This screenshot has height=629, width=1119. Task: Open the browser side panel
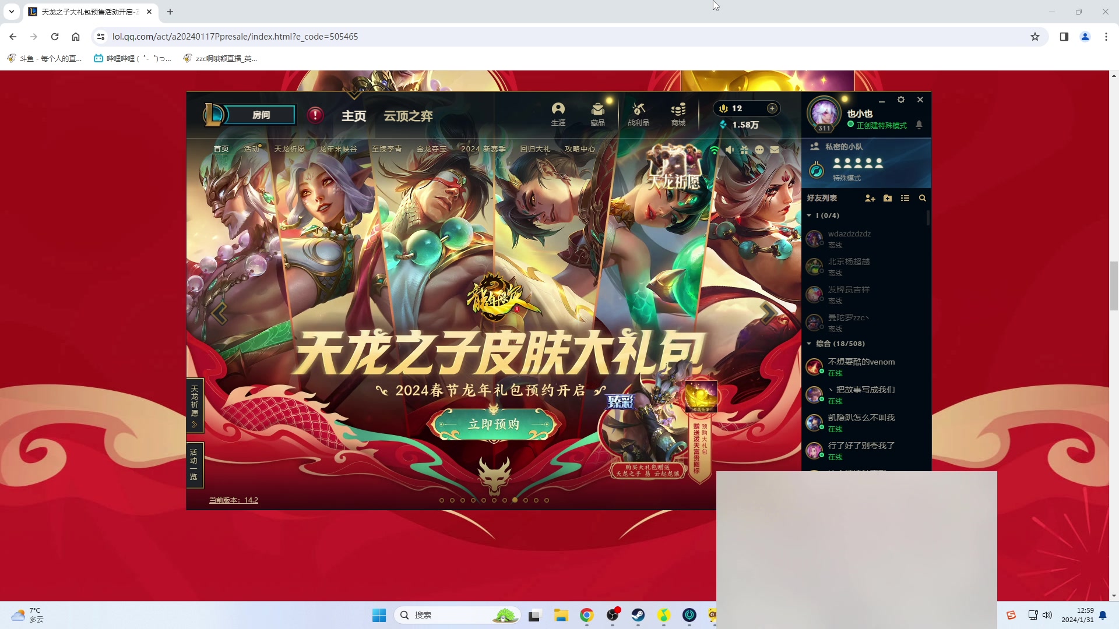(1064, 37)
